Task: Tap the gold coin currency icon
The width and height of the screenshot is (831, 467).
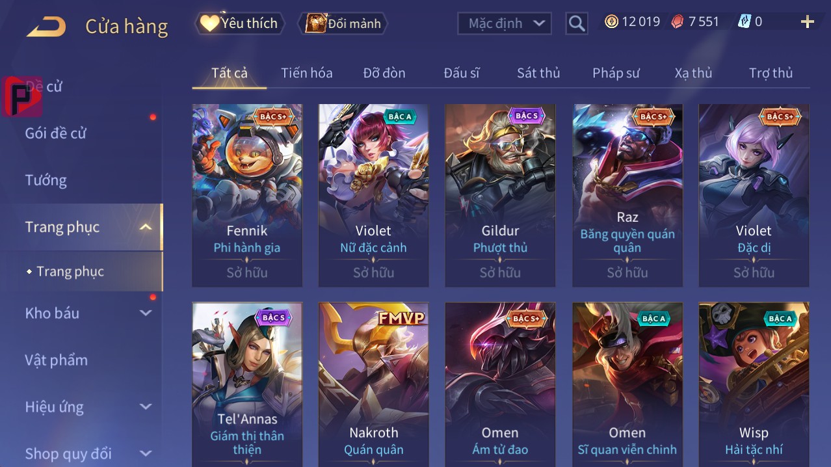Action: [611, 22]
